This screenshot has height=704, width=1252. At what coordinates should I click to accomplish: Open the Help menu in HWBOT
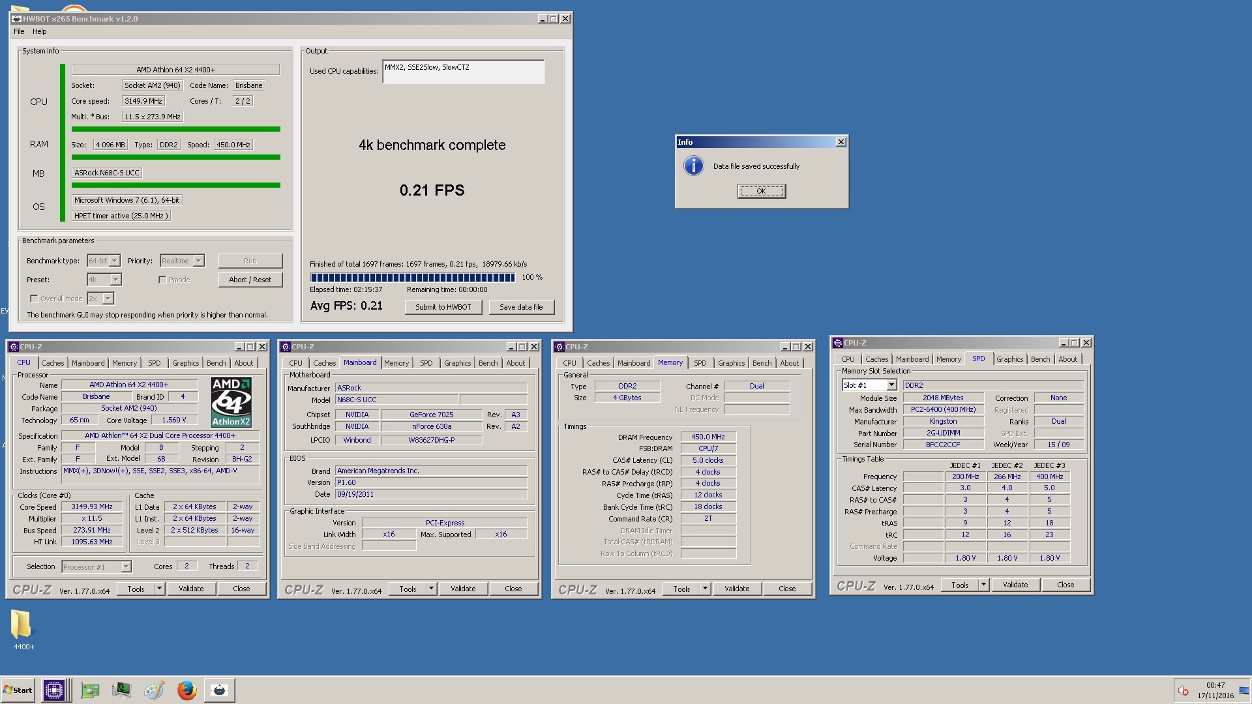pos(40,31)
